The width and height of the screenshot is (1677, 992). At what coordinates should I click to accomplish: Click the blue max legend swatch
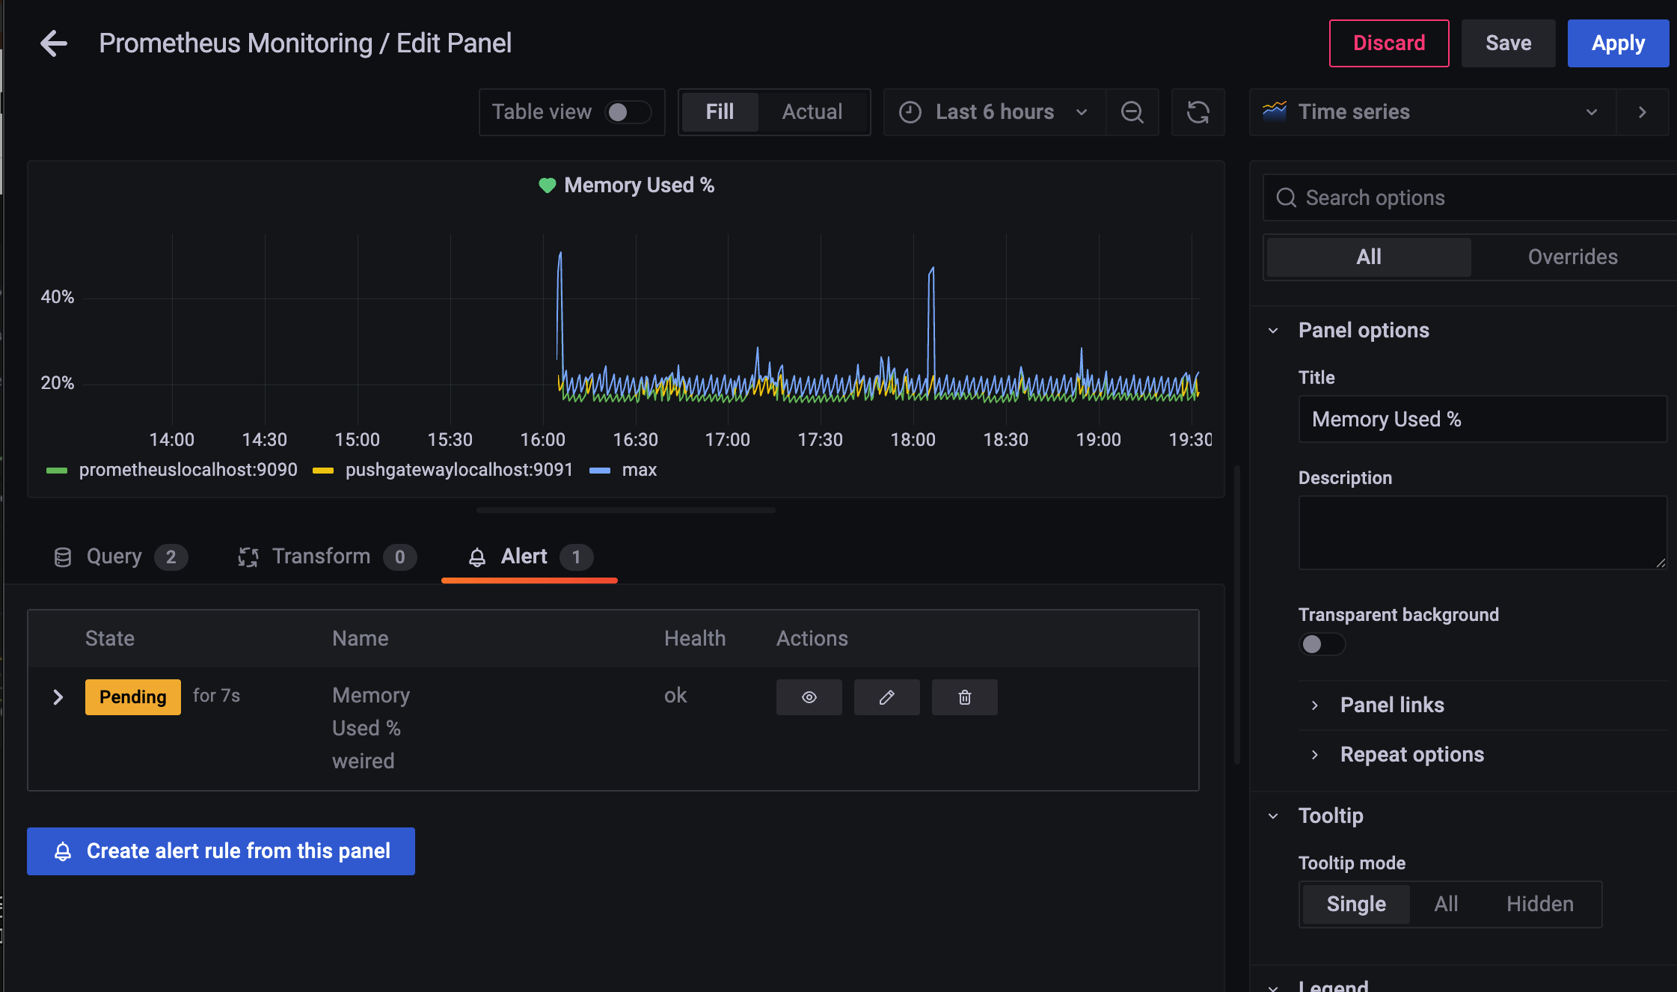[600, 470]
